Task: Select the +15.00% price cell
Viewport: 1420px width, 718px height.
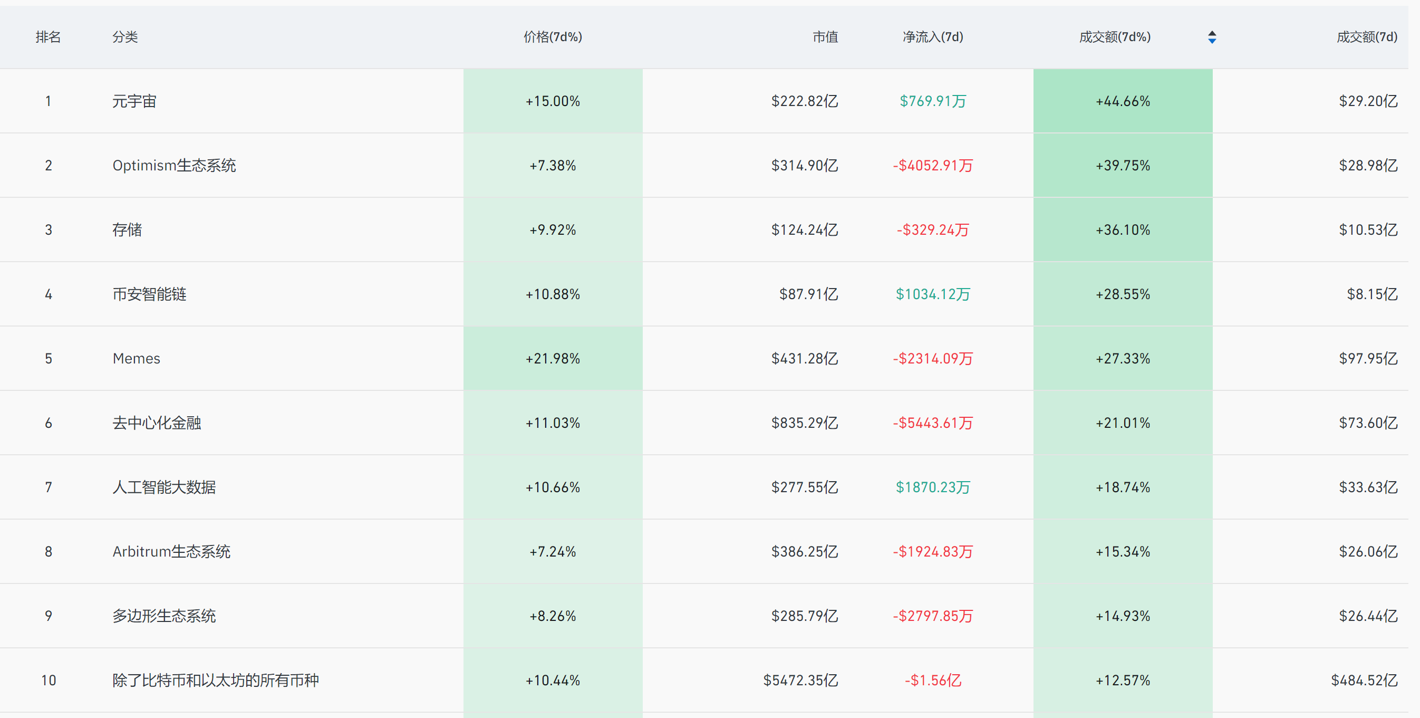Action: (553, 101)
